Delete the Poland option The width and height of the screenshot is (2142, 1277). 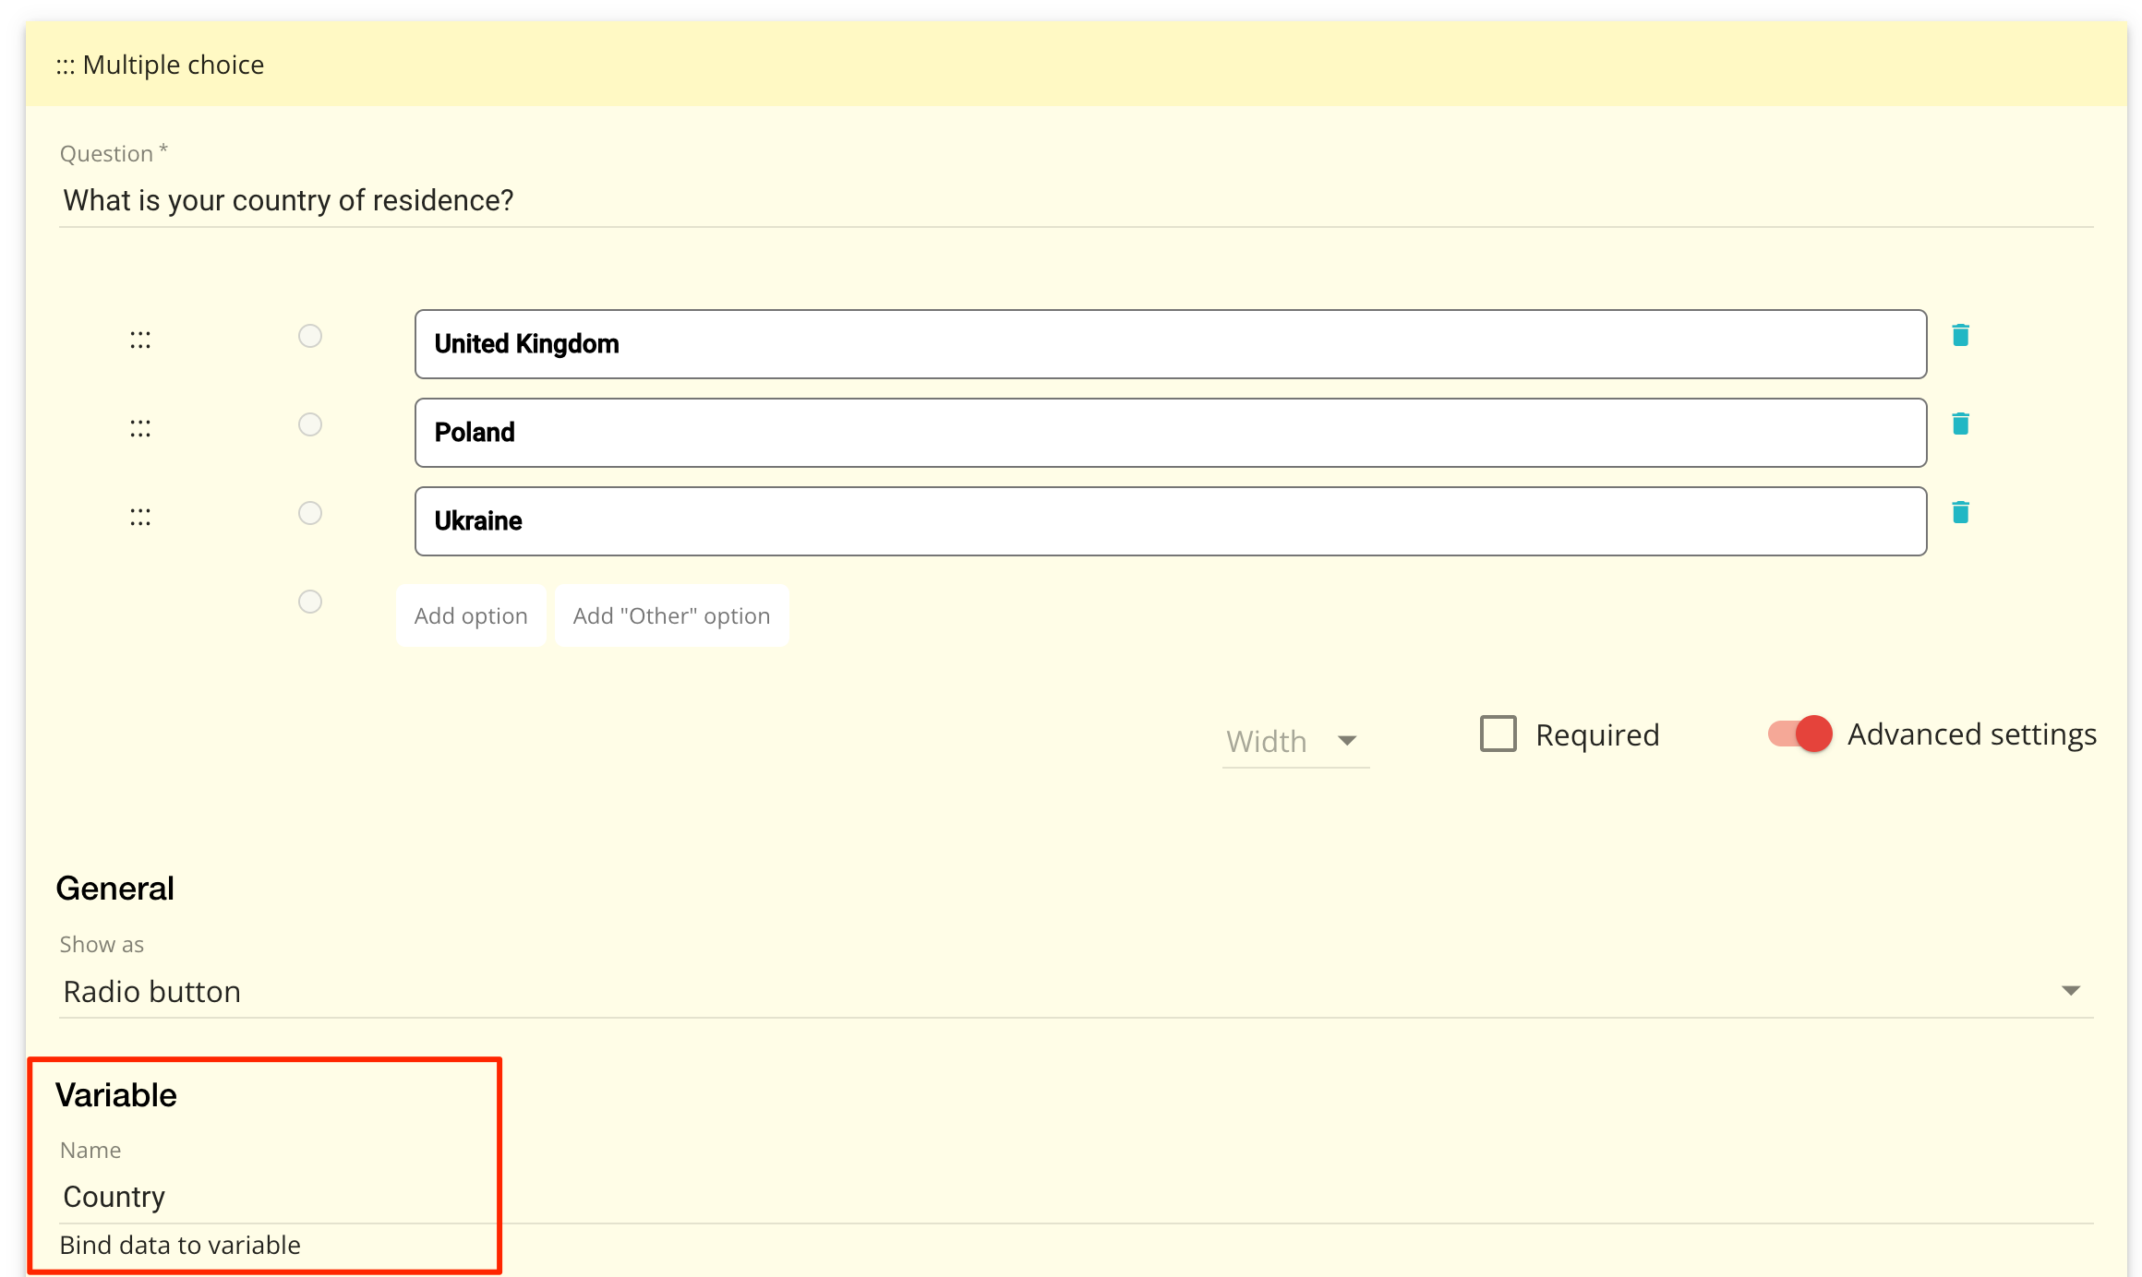pos(1960,424)
